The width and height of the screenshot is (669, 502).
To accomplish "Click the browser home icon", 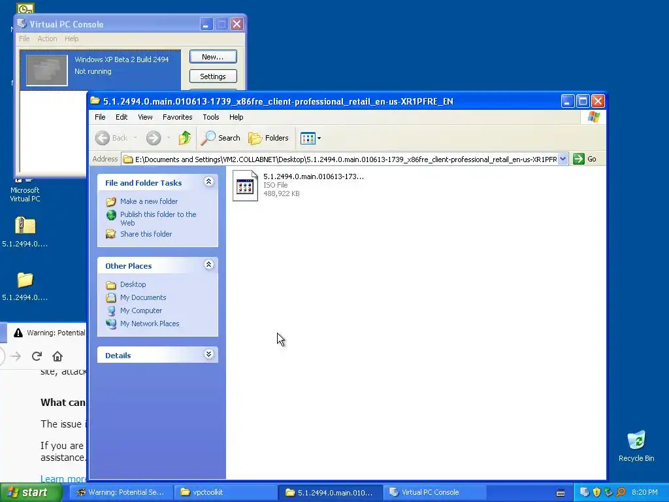I will tap(57, 356).
